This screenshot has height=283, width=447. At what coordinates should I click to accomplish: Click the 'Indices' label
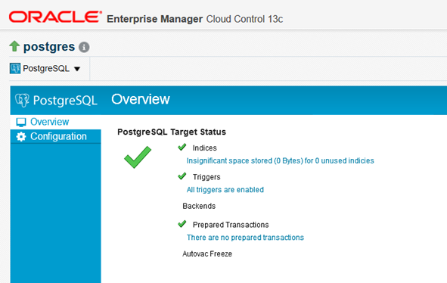click(205, 148)
